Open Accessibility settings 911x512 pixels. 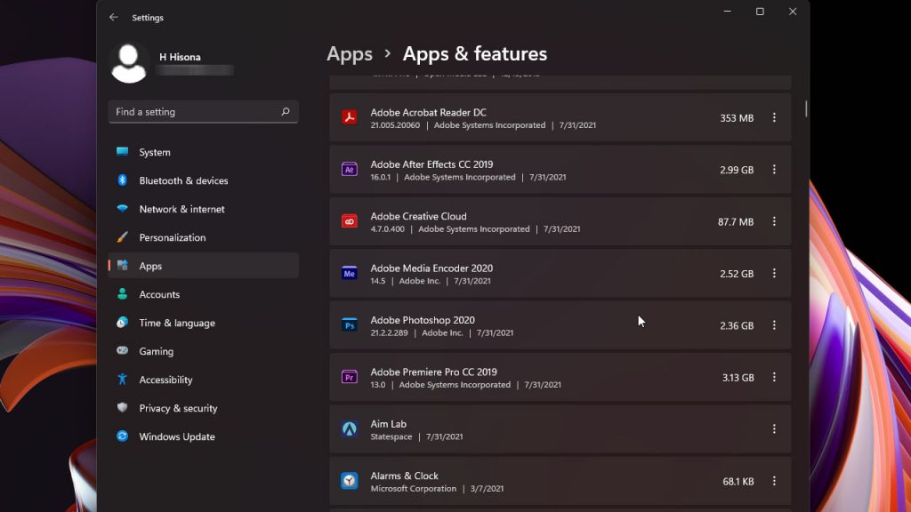(x=204, y=380)
